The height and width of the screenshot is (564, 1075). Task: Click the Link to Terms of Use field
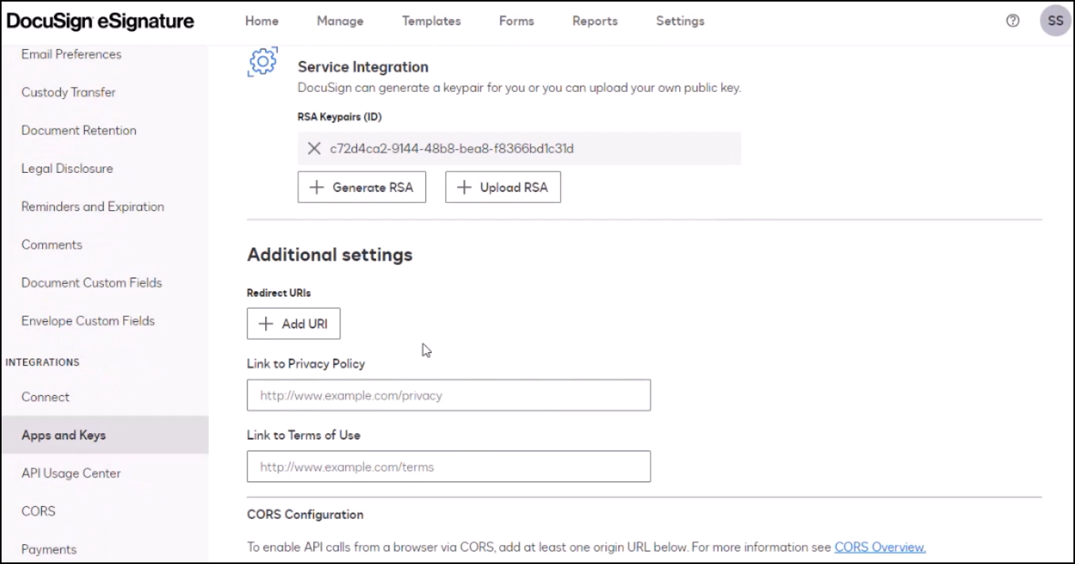[x=448, y=466]
